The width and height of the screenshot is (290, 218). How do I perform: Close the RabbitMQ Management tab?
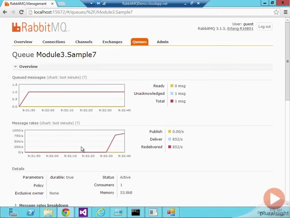(x=52, y=3)
